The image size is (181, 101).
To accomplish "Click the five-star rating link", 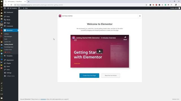I will [x=43, y=99].
